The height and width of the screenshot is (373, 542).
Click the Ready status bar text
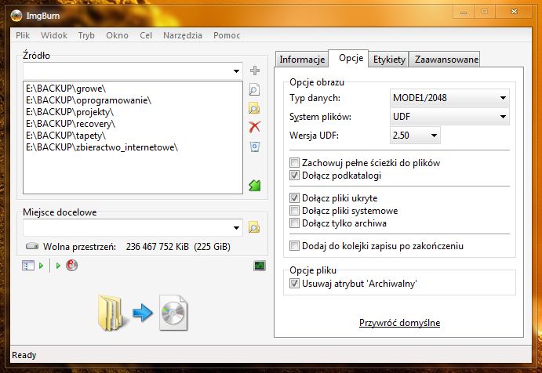[x=24, y=355]
